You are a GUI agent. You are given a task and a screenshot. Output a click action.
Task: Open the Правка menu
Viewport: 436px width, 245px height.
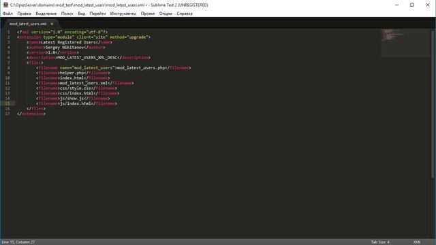click(x=24, y=14)
